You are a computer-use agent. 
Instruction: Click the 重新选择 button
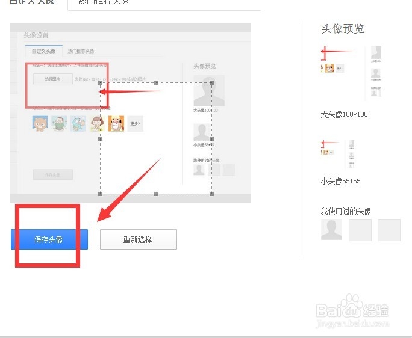(139, 239)
